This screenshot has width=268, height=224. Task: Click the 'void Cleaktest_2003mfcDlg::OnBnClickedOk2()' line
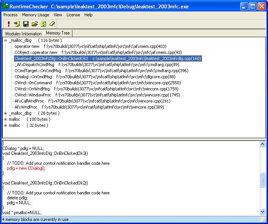[45, 183]
